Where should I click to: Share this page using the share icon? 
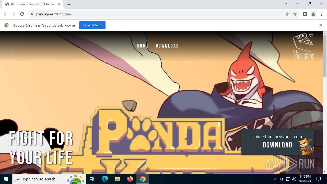pyautogui.click(x=287, y=14)
